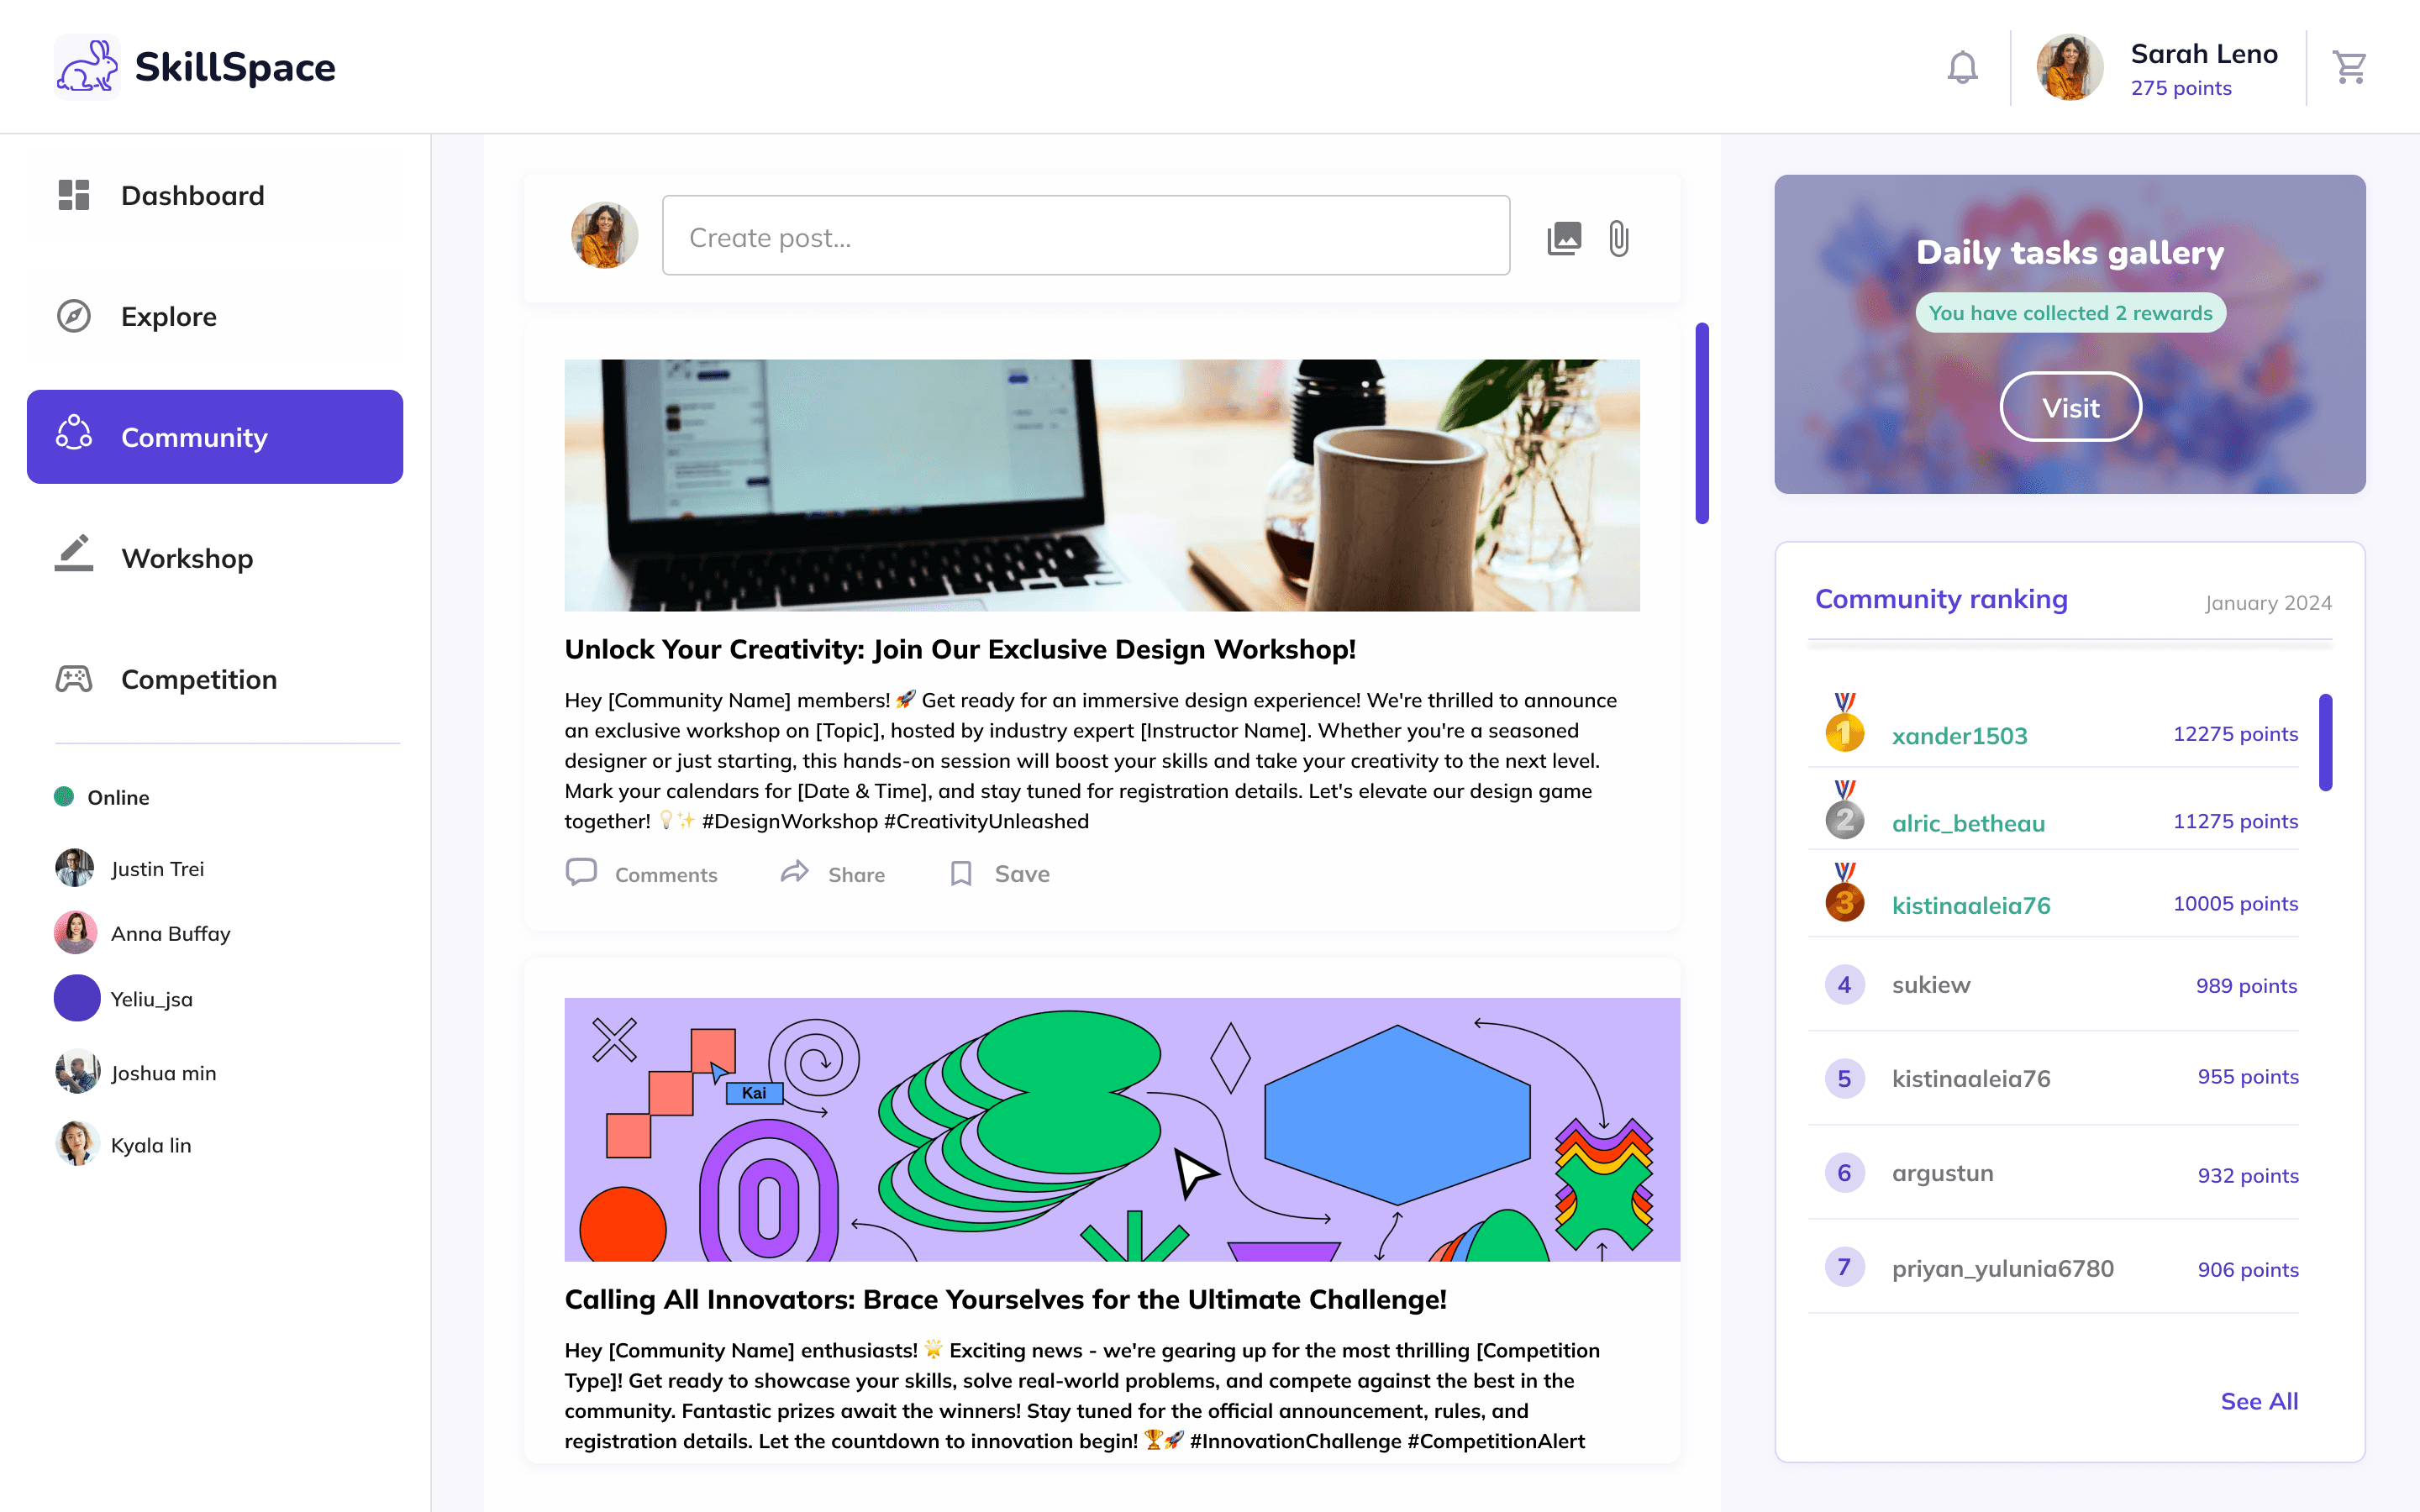This screenshot has width=2420, height=1512.
Task: Go to Dashboard in the sidebar
Action: pyautogui.click(x=215, y=195)
